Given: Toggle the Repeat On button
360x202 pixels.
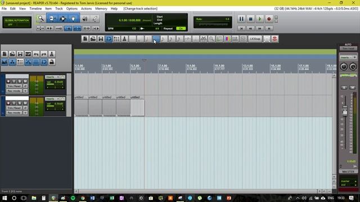Looking at the screenshot, I should coord(181,29).
